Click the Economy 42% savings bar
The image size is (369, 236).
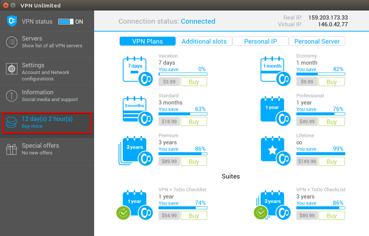coord(321,74)
